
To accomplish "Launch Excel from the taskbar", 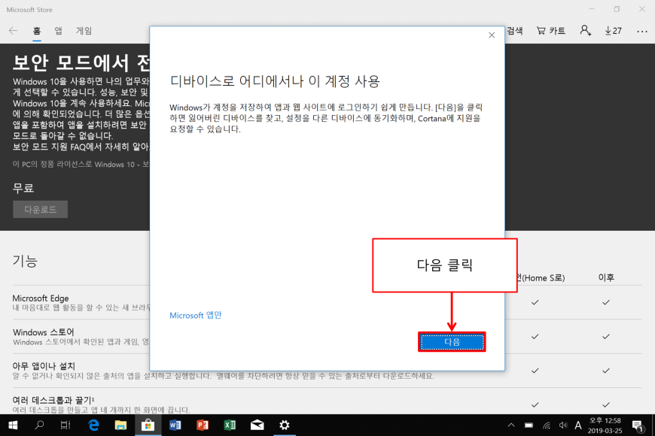I will [230, 425].
